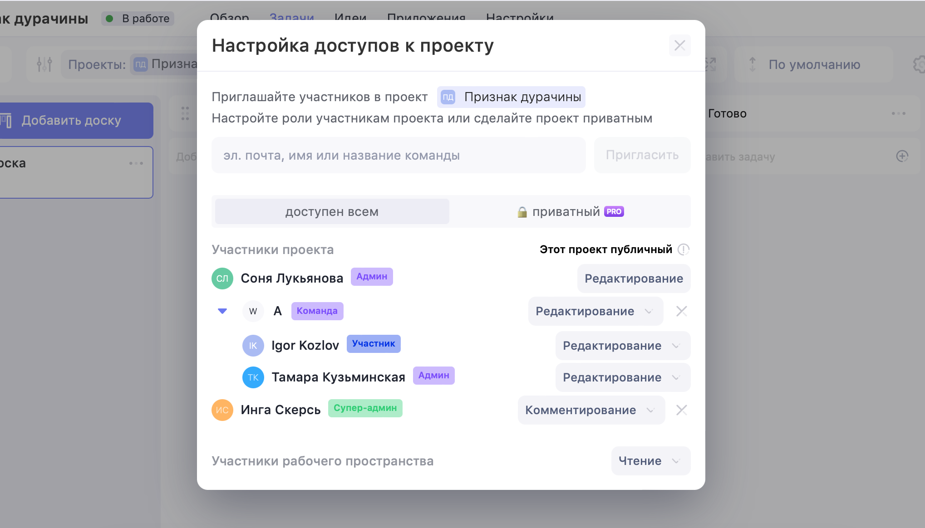Click the add task plus icon
925x528 pixels.
tap(902, 156)
